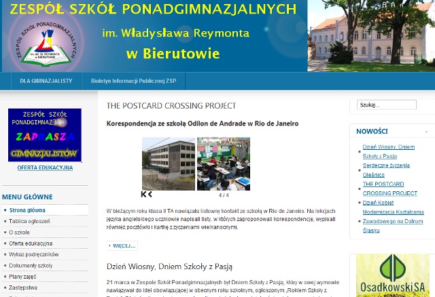Open DLA GIMNAZJALISTY menu item
435x297 pixels.
point(46,81)
